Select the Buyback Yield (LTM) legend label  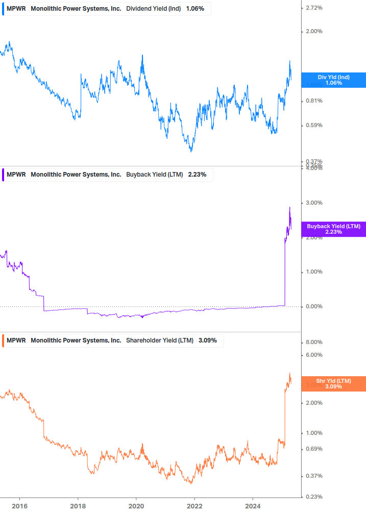(154, 175)
